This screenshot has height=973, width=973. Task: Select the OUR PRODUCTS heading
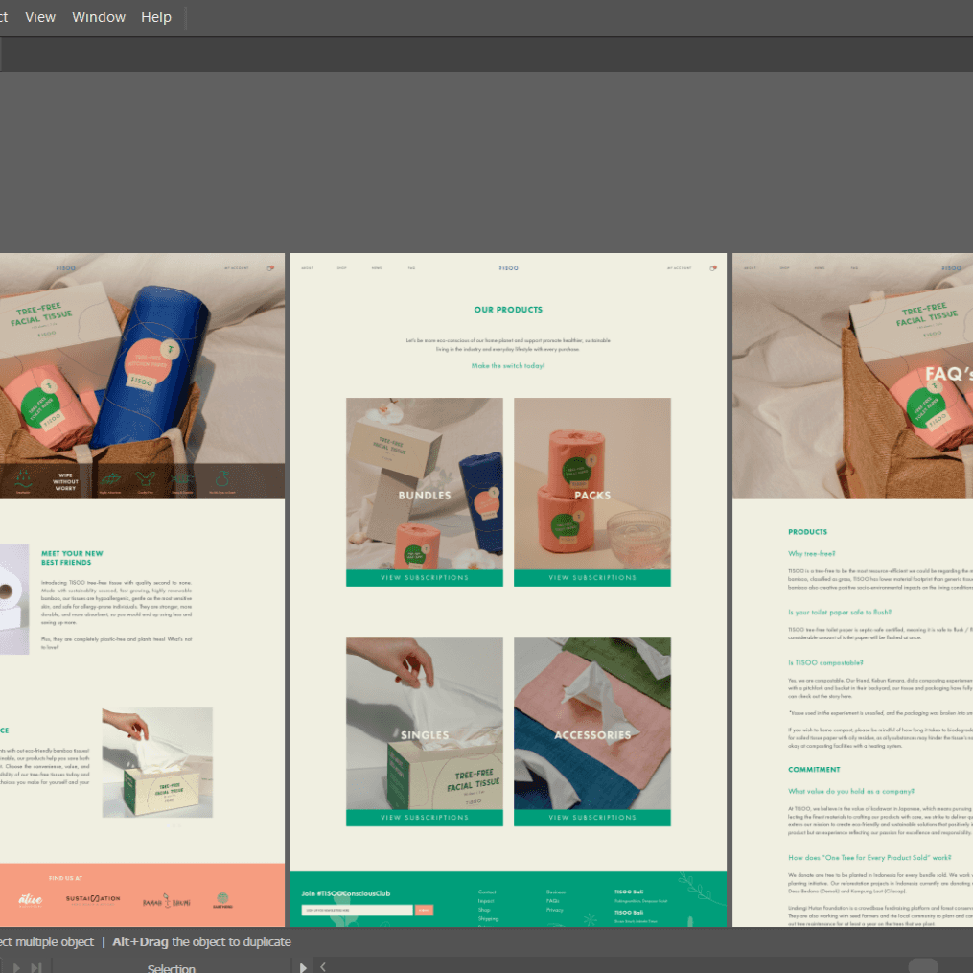508,310
